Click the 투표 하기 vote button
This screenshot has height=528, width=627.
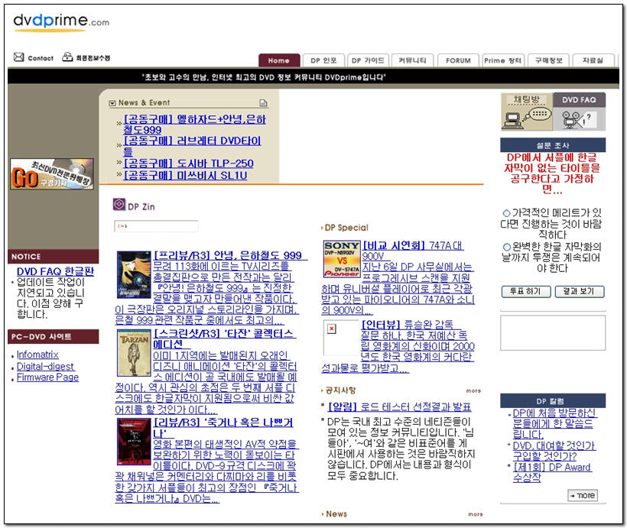[526, 291]
